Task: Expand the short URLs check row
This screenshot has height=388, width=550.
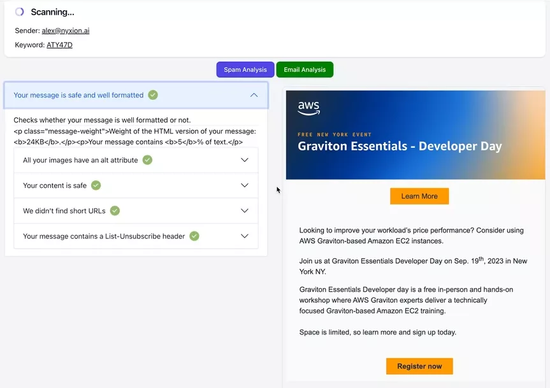Action: click(244, 210)
